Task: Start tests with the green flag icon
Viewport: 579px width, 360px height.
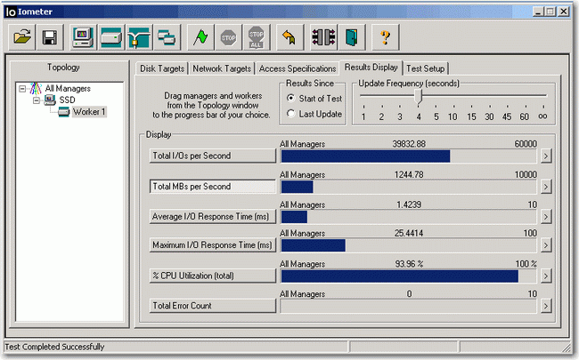Action: [200, 37]
